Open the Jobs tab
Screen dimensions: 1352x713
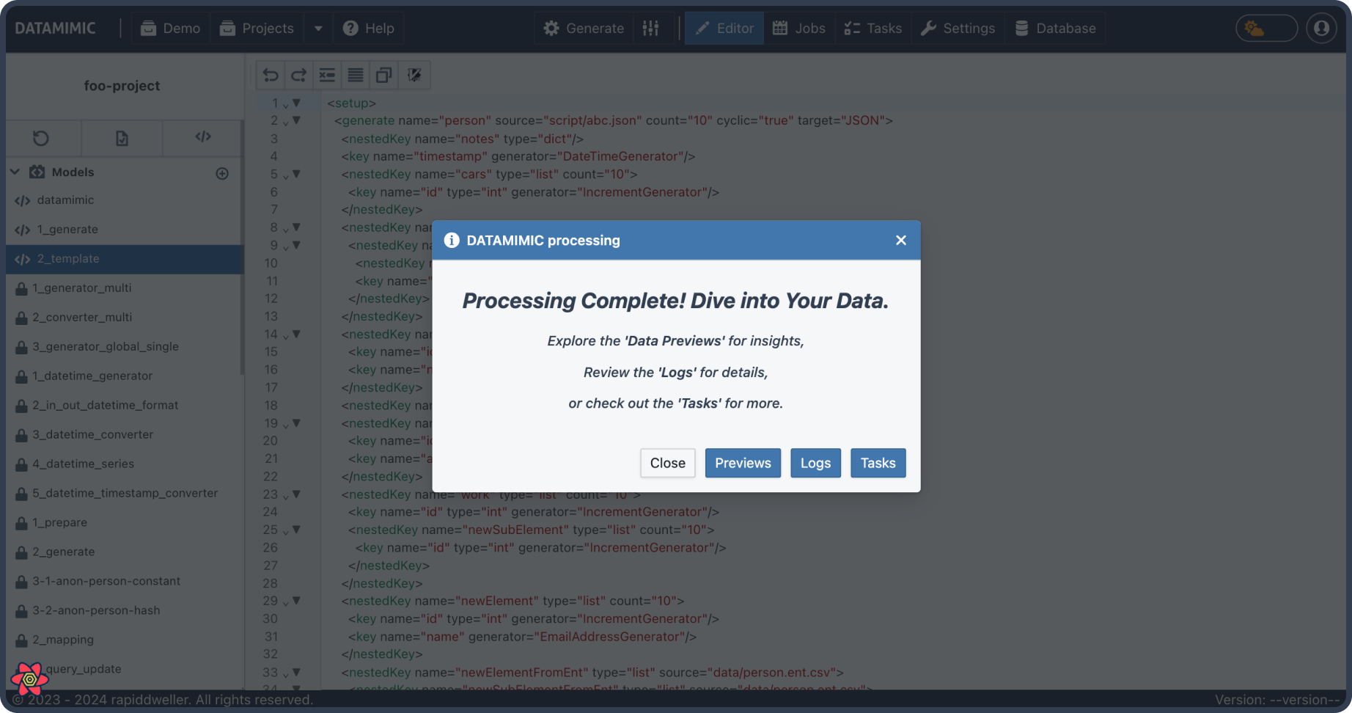[x=799, y=29]
